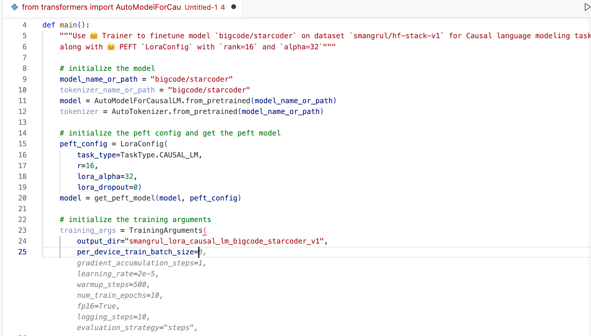Click get_peft_model on line 20
This screenshot has height=336, width=591.
coord(125,198)
